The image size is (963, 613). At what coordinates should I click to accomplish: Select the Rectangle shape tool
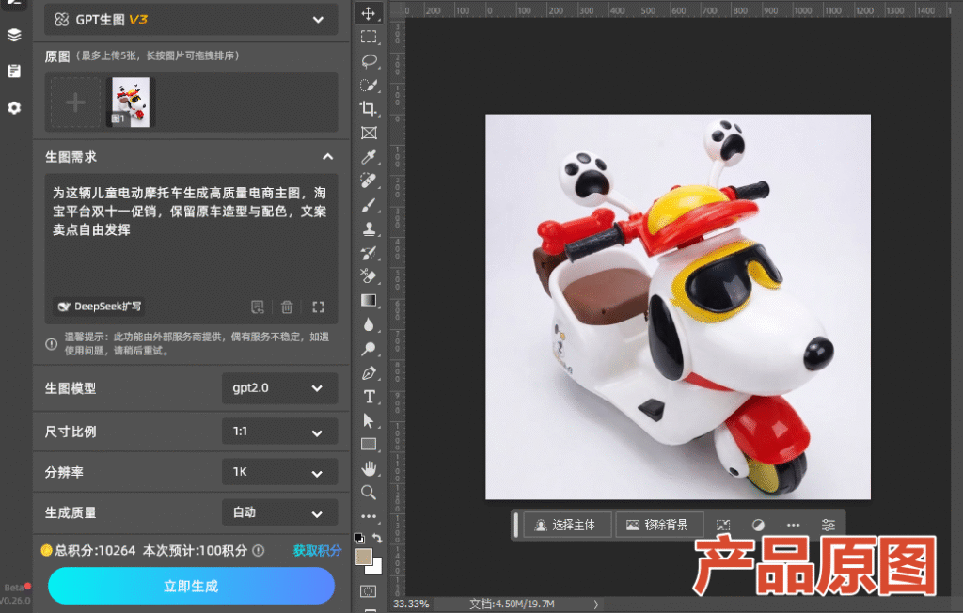pyautogui.click(x=369, y=444)
